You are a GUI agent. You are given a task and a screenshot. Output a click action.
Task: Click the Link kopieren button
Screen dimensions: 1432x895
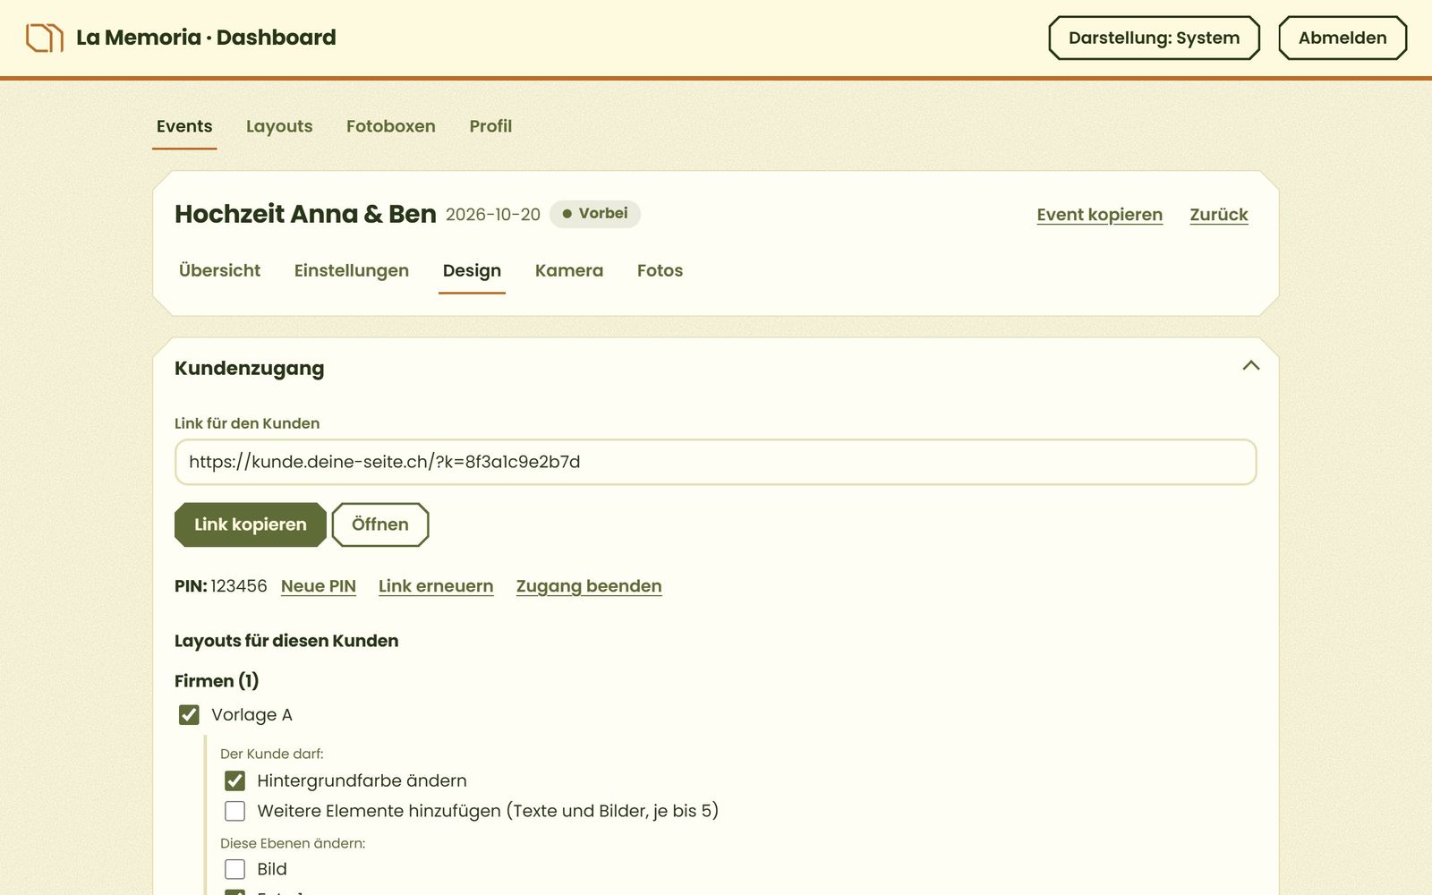point(251,524)
